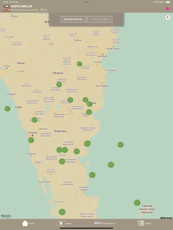Tap the home house icon
Screen dimensions: 173x230
point(25,223)
